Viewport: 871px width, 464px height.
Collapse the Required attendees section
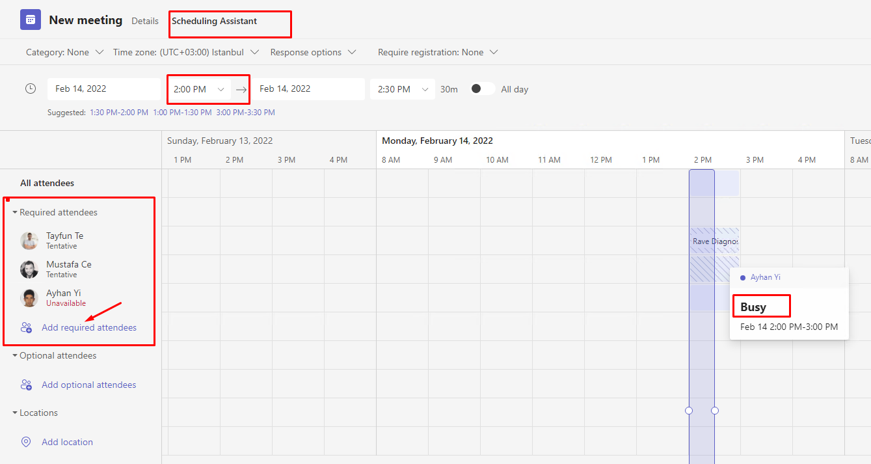[15, 212]
